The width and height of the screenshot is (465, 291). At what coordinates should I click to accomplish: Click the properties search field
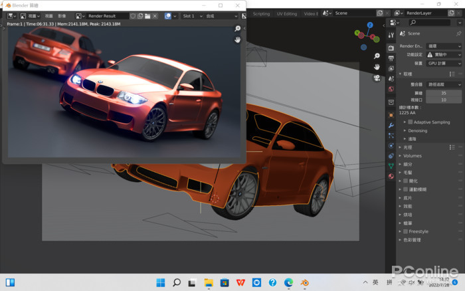coord(430,23)
